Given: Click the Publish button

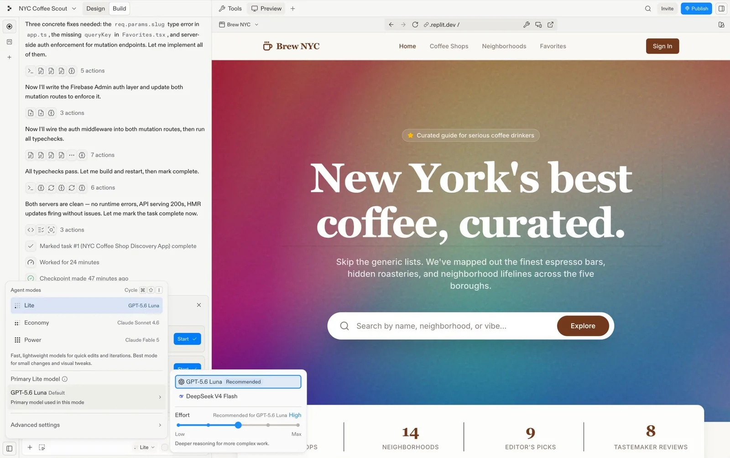Looking at the screenshot, I should pos(696,8).
